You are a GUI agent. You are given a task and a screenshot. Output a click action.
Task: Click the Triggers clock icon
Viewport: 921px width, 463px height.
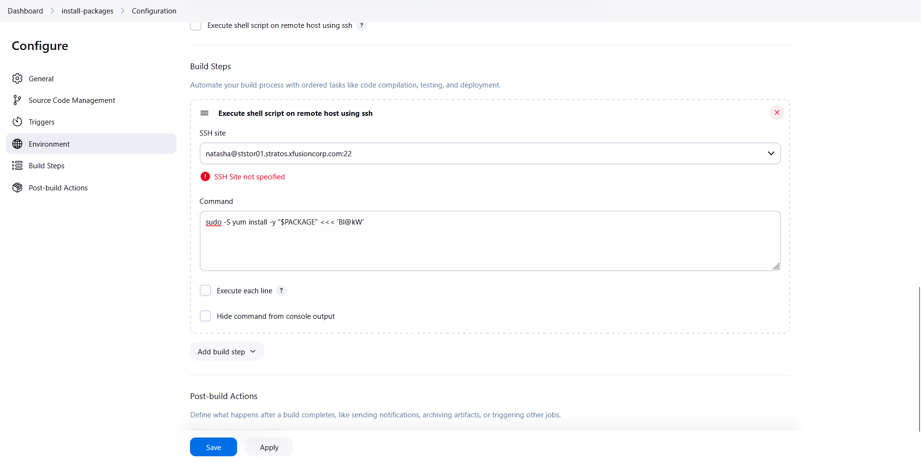(x=17, y=122)
